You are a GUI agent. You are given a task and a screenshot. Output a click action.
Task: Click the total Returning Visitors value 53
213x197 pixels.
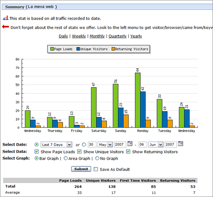(x=193, y=186)
